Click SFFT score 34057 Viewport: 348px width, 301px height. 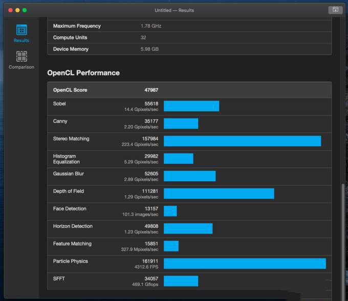tap(151, 279)
